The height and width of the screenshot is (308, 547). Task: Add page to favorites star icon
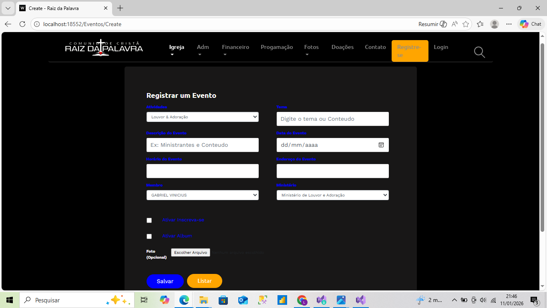pyautogui.click(x=466, y=24)
